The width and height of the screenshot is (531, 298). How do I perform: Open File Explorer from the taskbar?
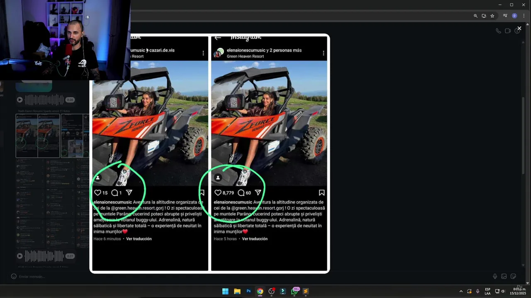(x=237, y=291)
